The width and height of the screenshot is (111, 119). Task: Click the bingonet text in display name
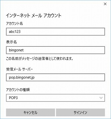point(16,50)
